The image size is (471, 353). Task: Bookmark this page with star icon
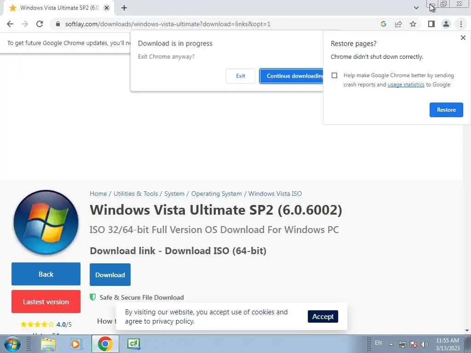(413, 24)
